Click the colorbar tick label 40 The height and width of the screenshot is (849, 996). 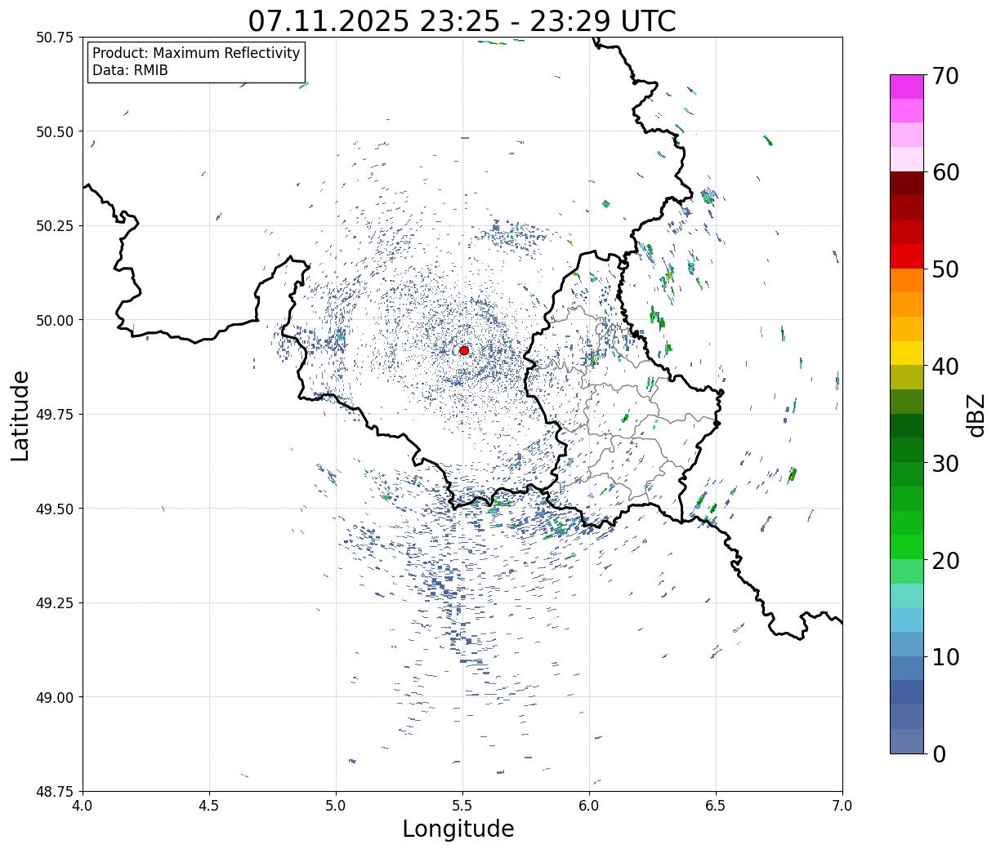coord(945,366)
